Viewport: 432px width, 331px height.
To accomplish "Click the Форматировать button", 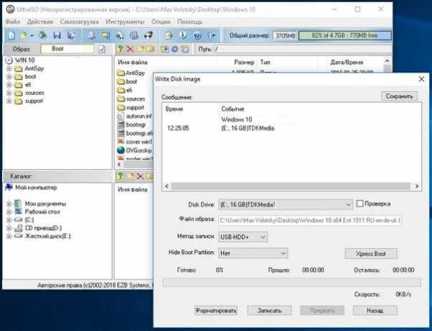I will 216,311.
